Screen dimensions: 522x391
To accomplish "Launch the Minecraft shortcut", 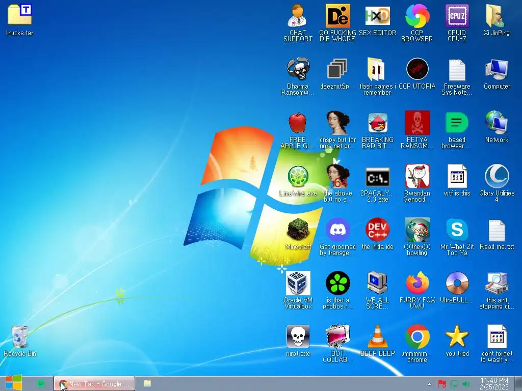I will pyautogui.click(x=298, y=234).
